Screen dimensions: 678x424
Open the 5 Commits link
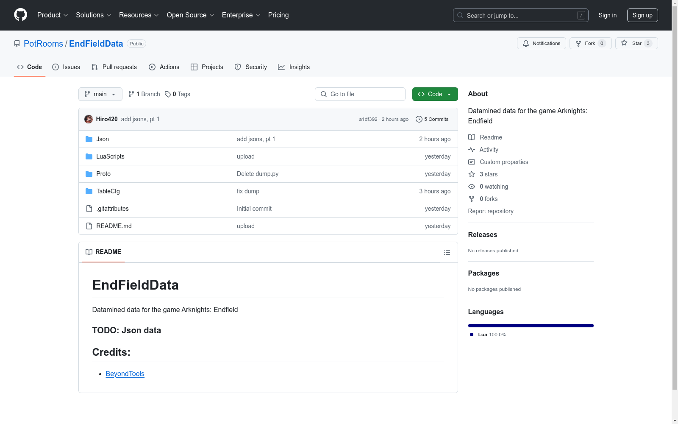coord(432,119)
